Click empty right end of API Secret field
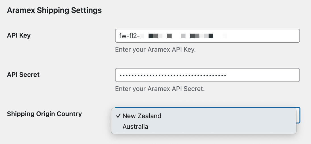311x144 pixels. tap(270, 75)
